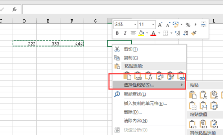
Task: Click Paste Formatting under 粘贴选项
Action: pos(170,76)
